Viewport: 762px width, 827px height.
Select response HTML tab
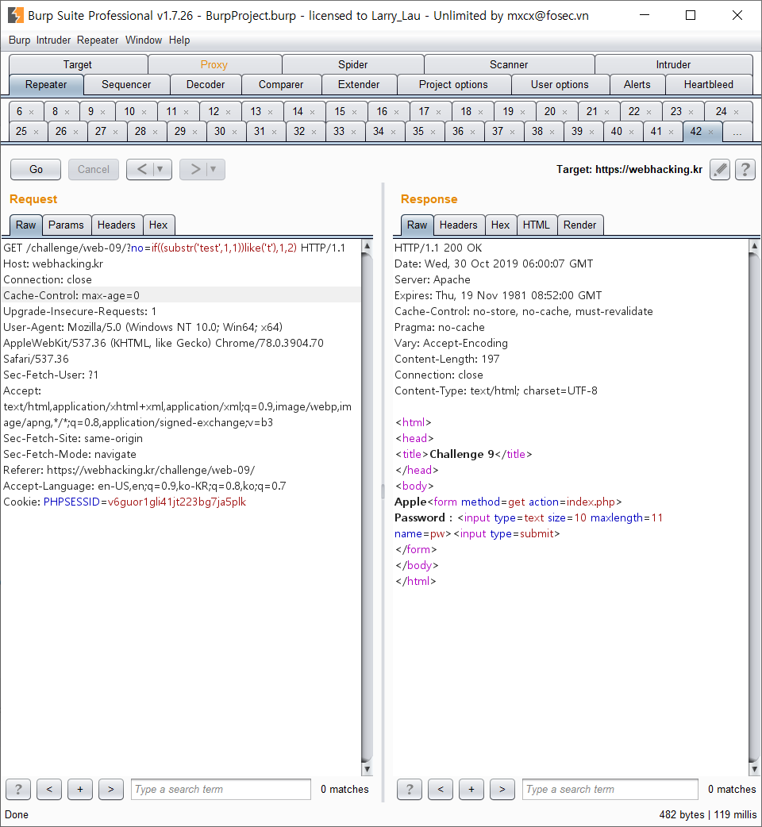(537, 225)
